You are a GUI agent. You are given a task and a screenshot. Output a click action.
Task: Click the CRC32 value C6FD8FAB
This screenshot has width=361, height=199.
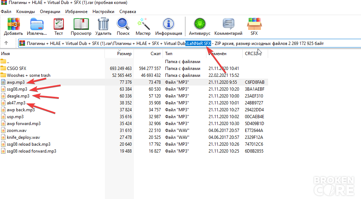pyautogui.click(x=255, y=82)
